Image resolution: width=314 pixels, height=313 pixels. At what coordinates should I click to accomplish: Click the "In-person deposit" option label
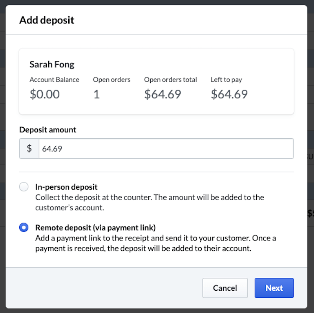(66, 187)
